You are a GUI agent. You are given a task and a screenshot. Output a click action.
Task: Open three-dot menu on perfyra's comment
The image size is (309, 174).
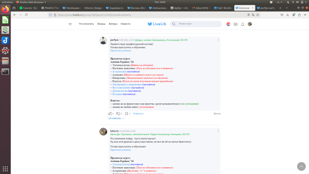point(218,40)
